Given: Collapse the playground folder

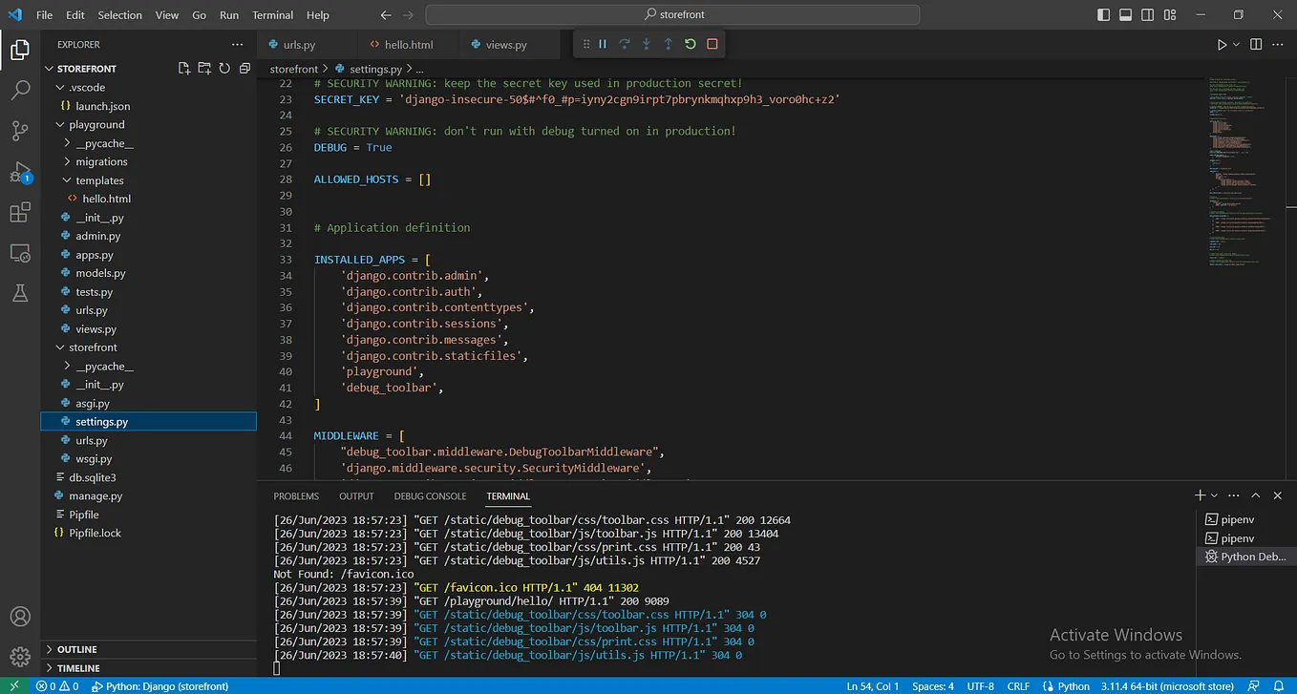Looking at the screenshot, I should (x=96, y=125).
